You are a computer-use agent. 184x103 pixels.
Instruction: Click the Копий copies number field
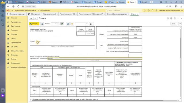tap(54, 24)
